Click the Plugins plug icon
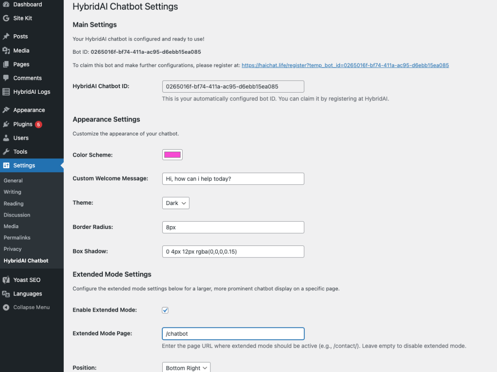Screen dimensions: 497x372 [x=6, y=124]
